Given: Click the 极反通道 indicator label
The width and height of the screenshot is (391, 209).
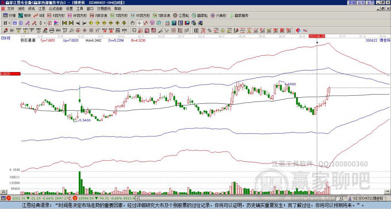Looking at the screenshot, I should pyautogui.click(x=27, y=40).
